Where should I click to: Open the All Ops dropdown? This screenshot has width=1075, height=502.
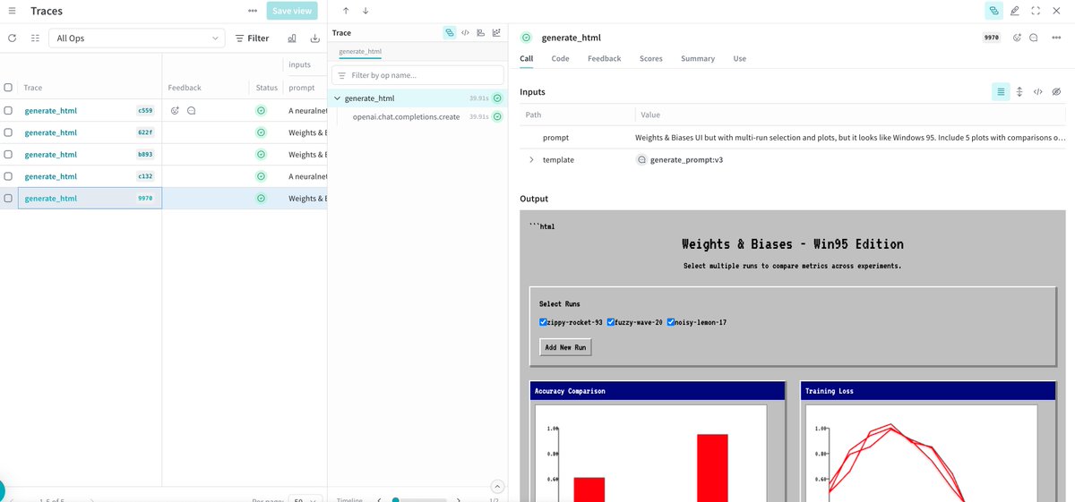[137, 38]
